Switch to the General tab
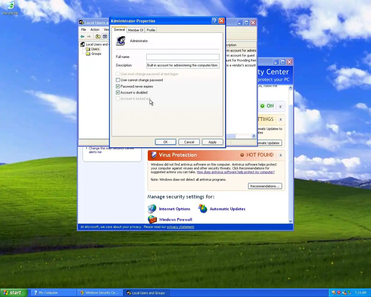Screen dimensions: 371x297 point(119,30)
